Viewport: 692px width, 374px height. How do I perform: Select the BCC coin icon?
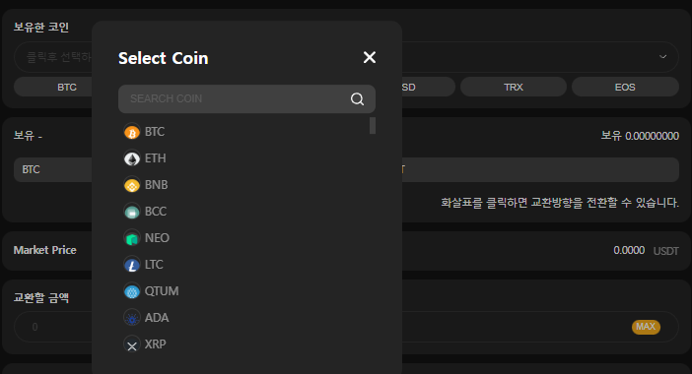tap(131, 212)
